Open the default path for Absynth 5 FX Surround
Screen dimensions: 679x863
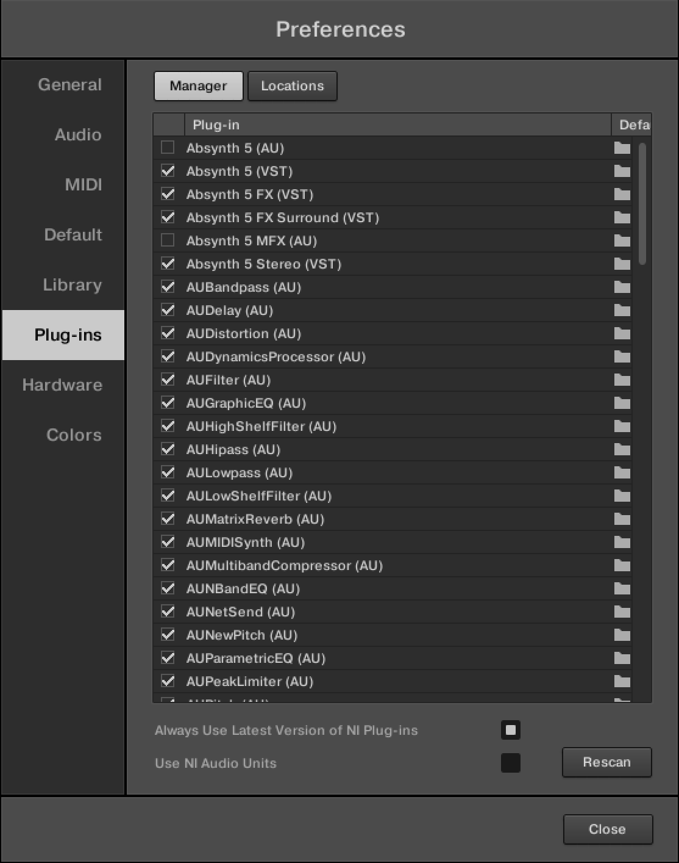(623, 217)
